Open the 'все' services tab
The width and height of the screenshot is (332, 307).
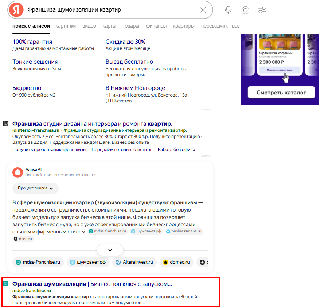pyautogui.click(x=235, y=26)
